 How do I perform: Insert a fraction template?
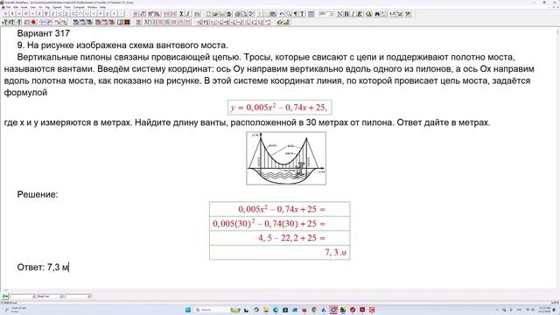pyautogui.click(x=136, y=14)
